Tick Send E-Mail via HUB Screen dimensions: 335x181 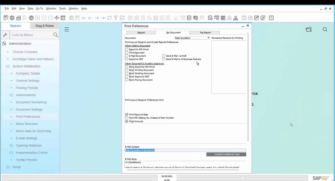[x=164, y=56]
